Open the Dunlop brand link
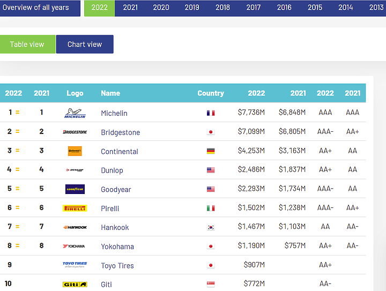 point(112,170)
